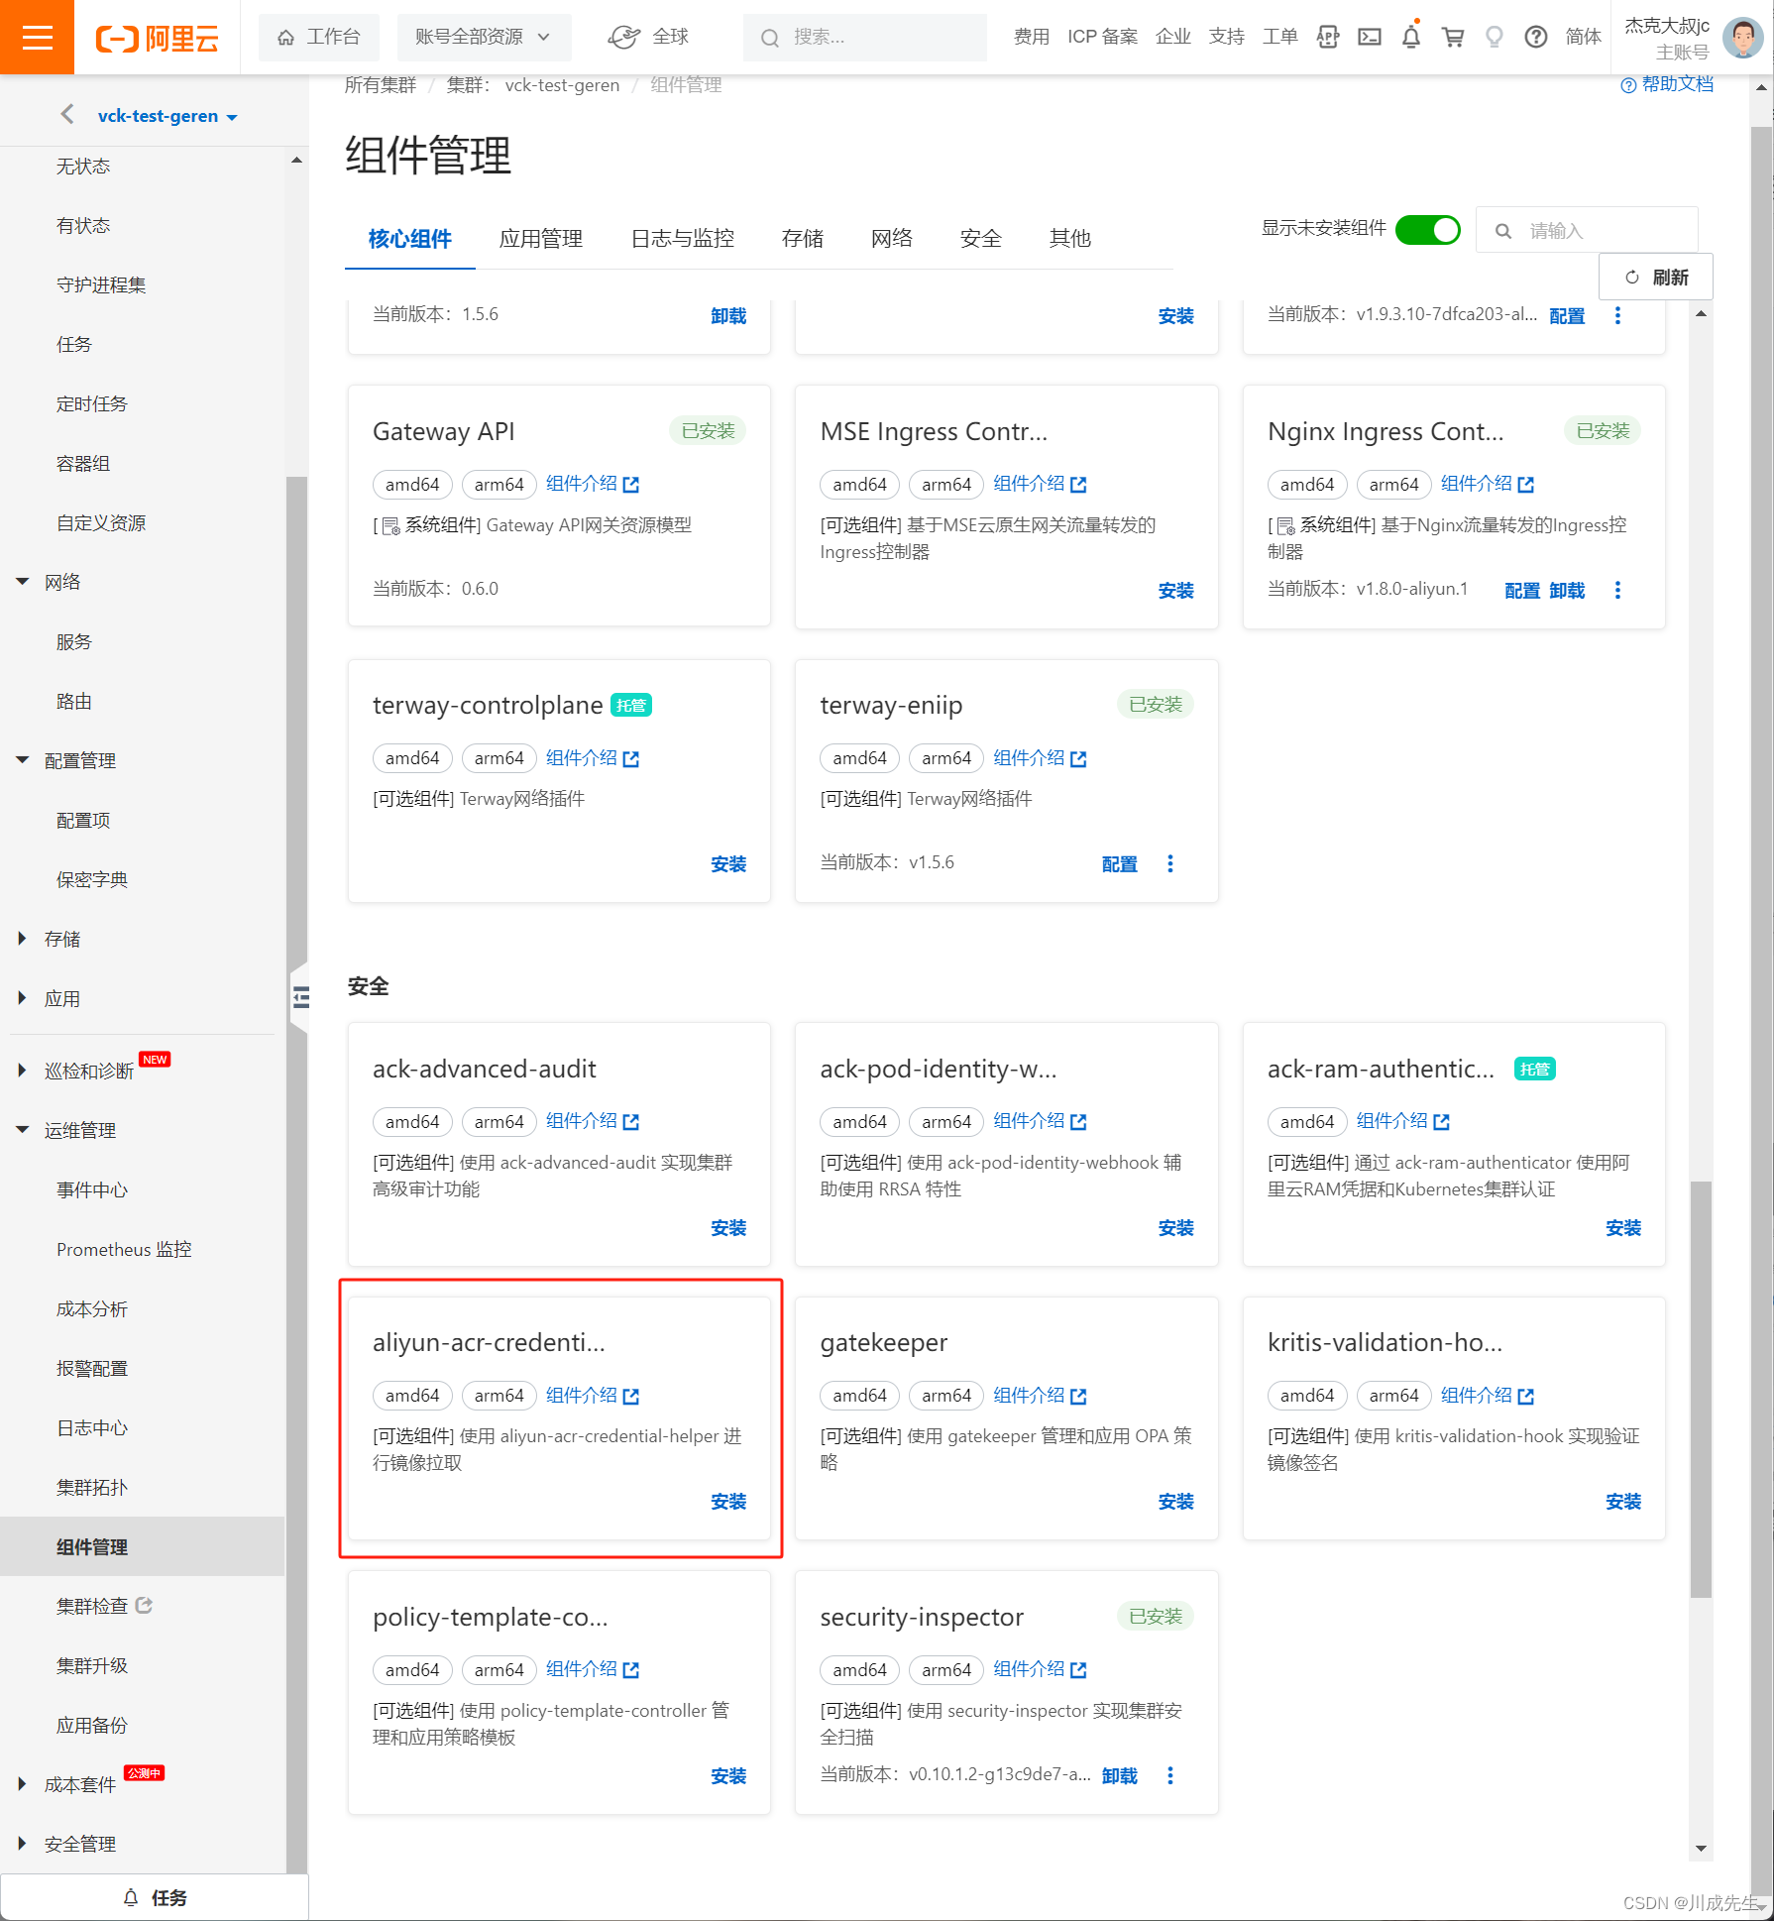Click 所有集群 breadcrumb link

click(381, 85)
